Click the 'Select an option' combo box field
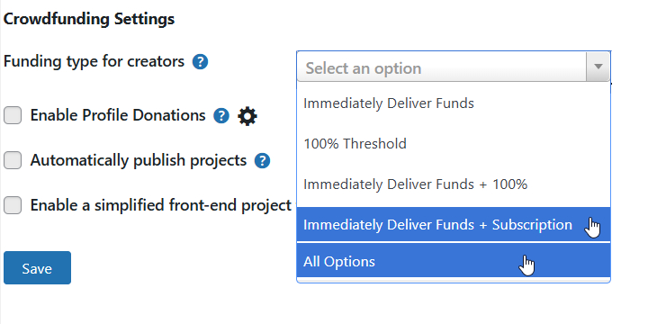This screenshot has height=324, width=657. click(x=454, y=67)
